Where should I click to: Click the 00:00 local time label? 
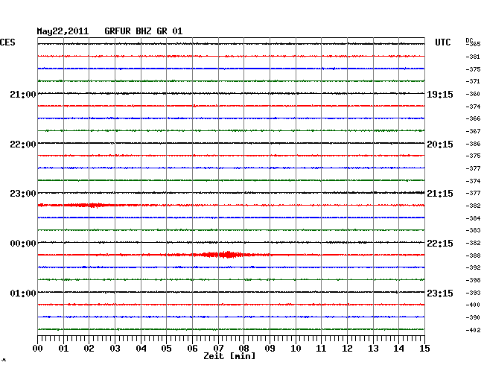23,244
